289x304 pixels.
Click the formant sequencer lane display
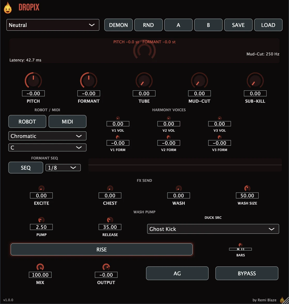185,165
